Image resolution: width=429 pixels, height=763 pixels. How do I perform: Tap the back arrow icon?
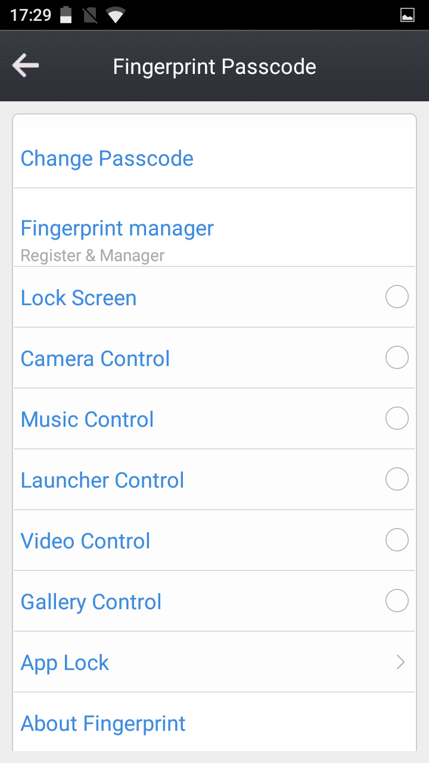[x=26, y=66]
